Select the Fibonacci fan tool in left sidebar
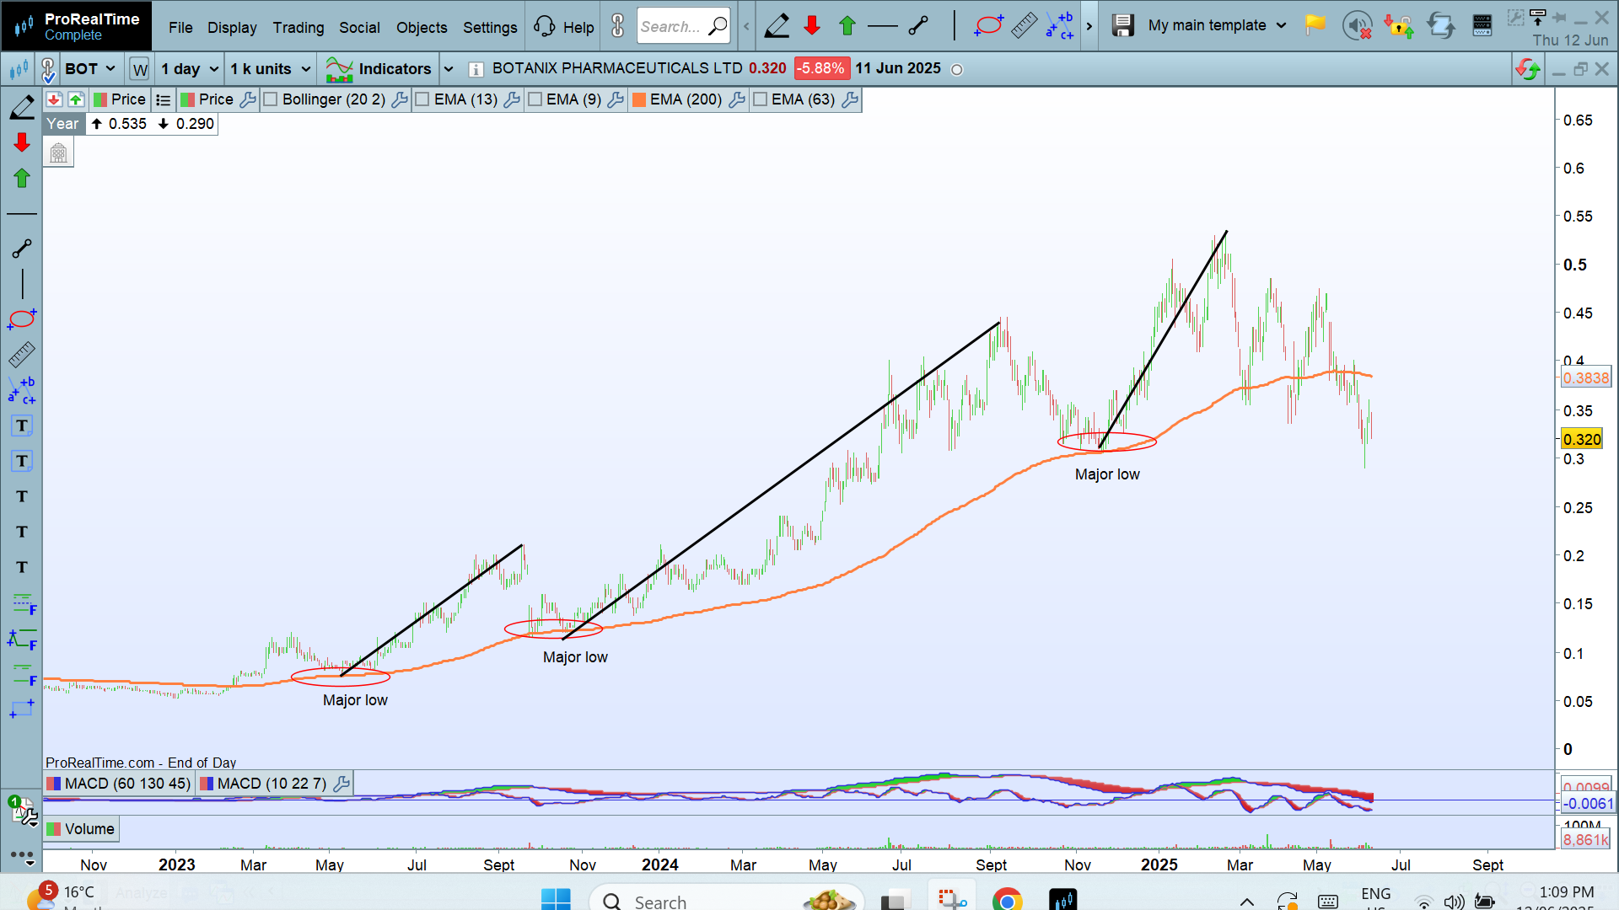Viewport: 1619px width, 910px height. [23, 640]
